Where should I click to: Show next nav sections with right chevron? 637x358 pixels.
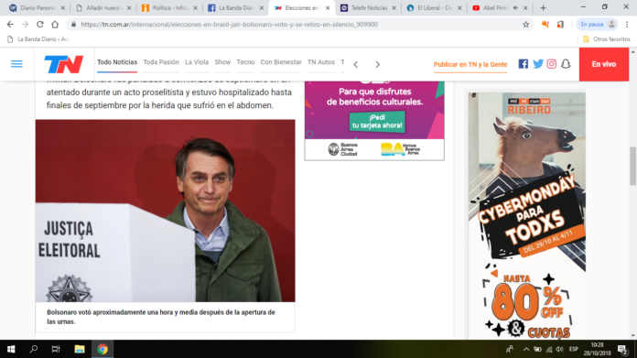click(x=377, y=64)
